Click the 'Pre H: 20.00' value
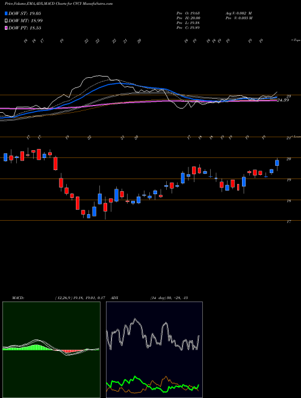This screenshot has height=398, width=301. click(188, 18)
